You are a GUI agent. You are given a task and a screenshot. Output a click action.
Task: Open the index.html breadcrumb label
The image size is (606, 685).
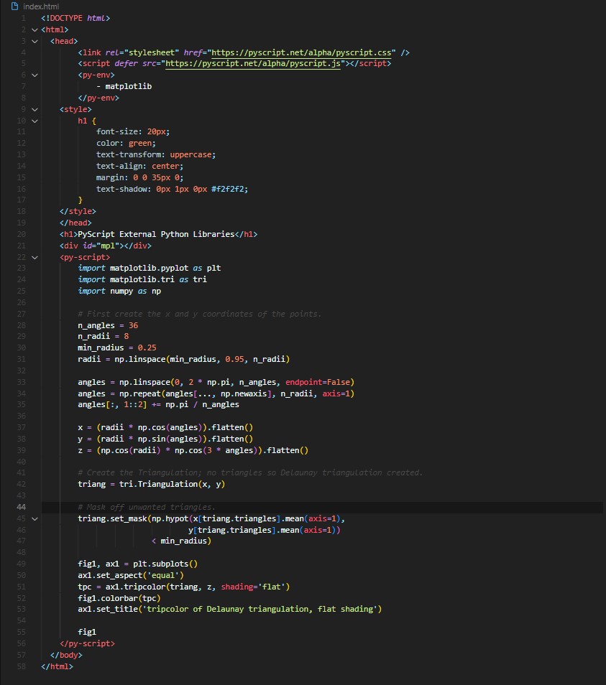[x=41, y=6]
